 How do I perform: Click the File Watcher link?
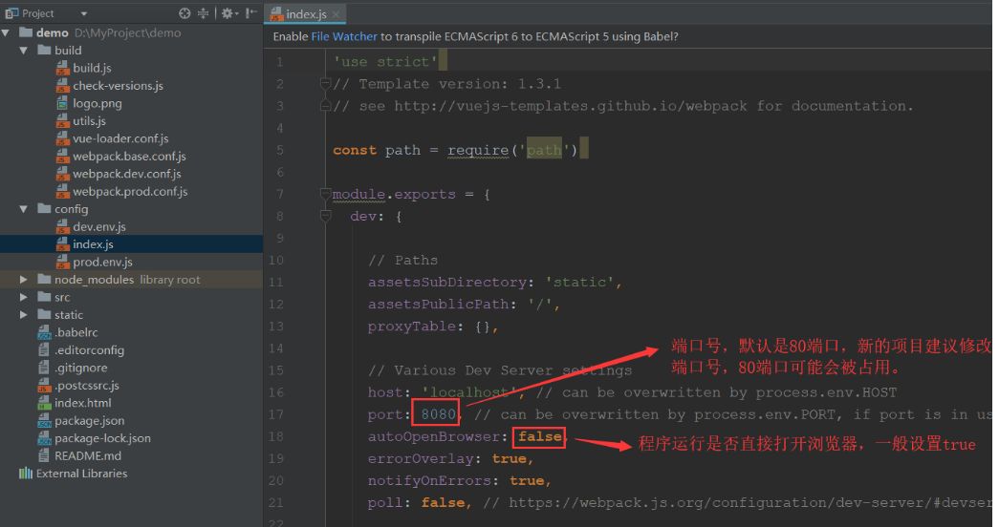coord(344,37)
